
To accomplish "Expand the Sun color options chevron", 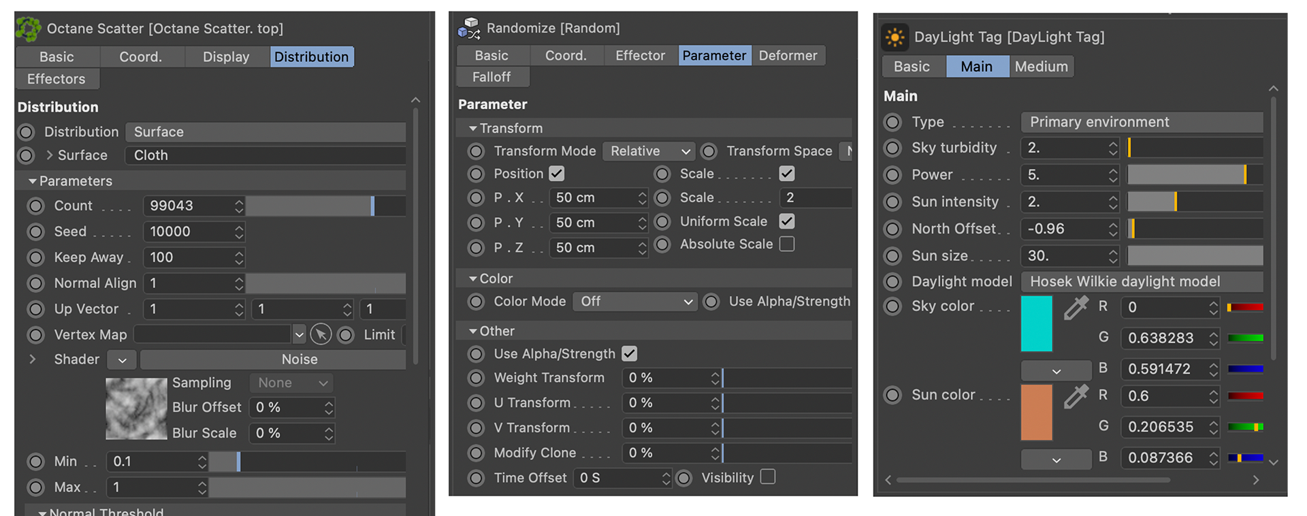I will click(1056, 459).
